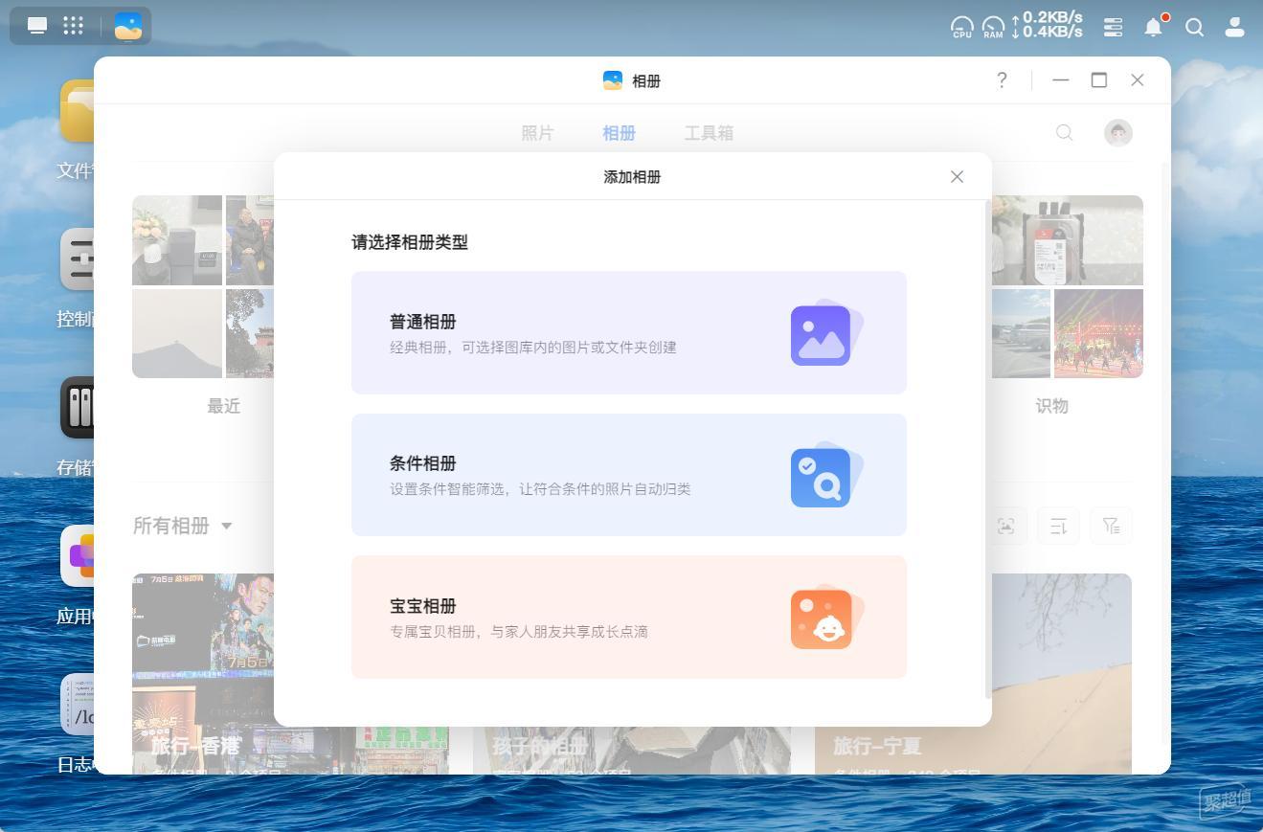Click the network speed indicator
Screen dimensions: 1263x832
(1047, 25)
